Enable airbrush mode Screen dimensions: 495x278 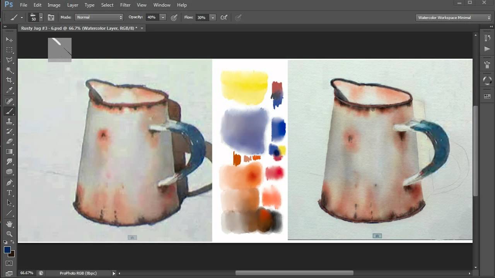tap(224, 17)
